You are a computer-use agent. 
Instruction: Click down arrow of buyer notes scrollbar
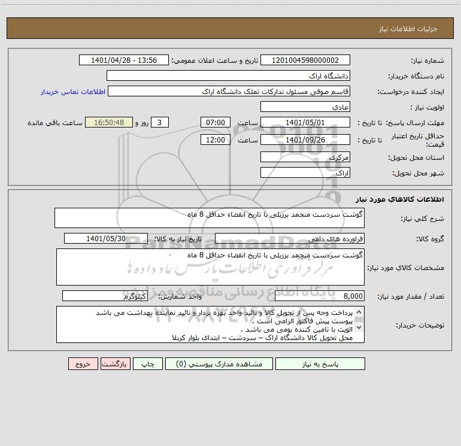(x=359, y=327)
